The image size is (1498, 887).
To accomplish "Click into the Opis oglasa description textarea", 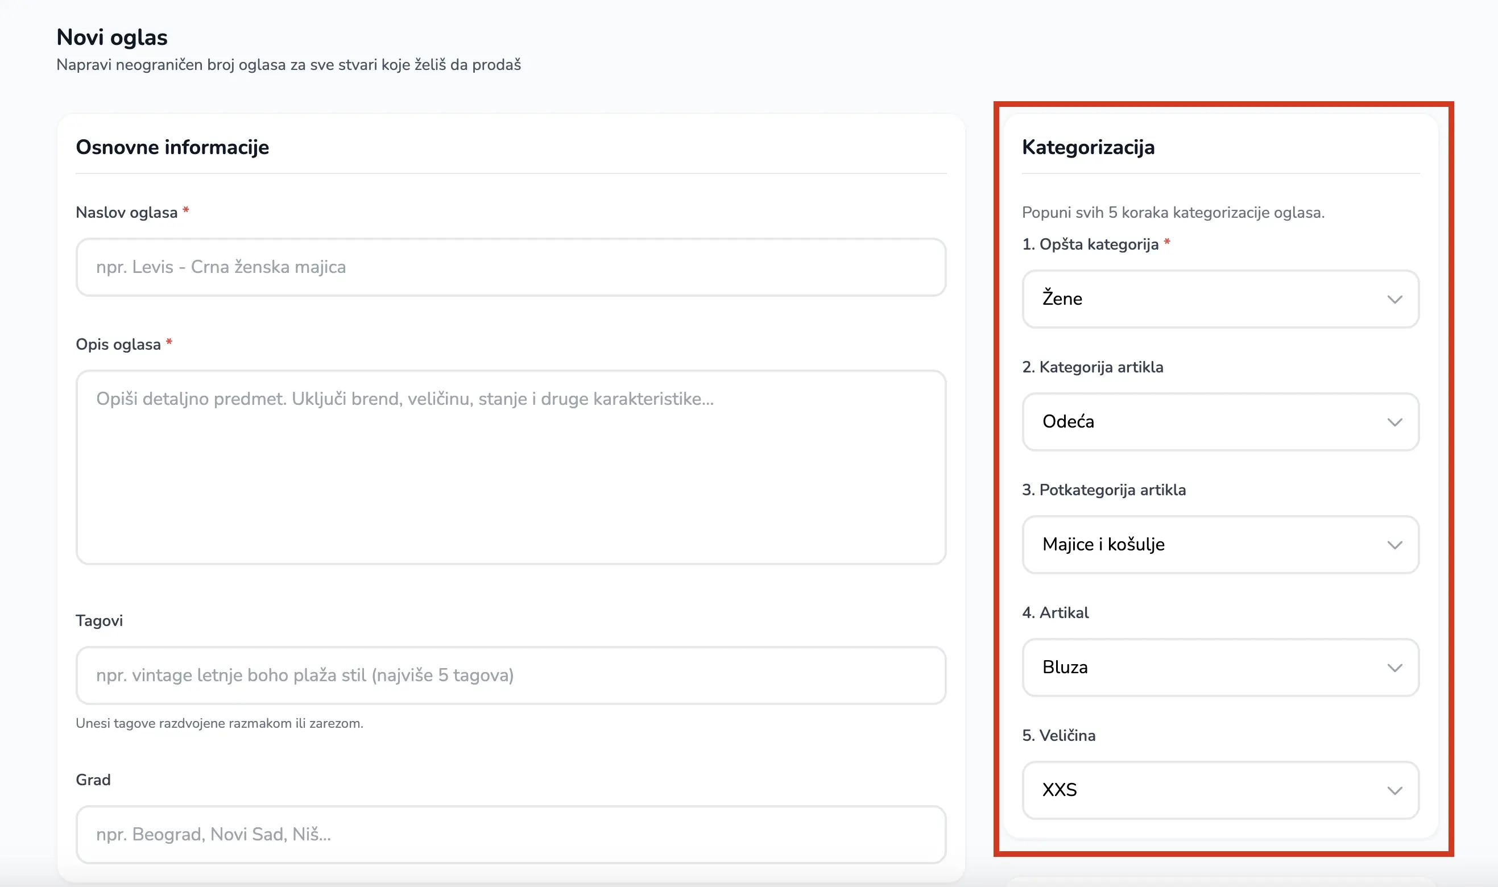I will [x=511, y=467].
